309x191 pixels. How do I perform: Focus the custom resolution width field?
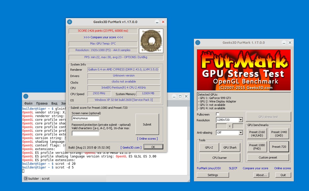pyautogui.click(x=221, y=126)
